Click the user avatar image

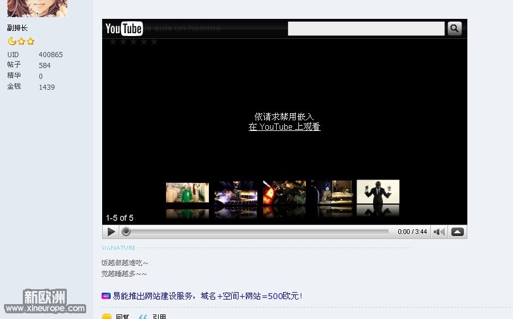[37, 8]
